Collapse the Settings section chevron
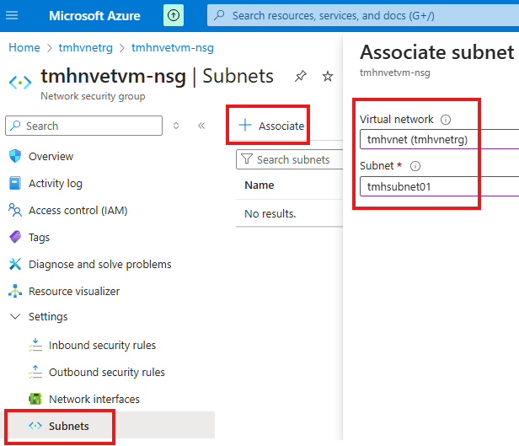 click(x=15, y=316)
